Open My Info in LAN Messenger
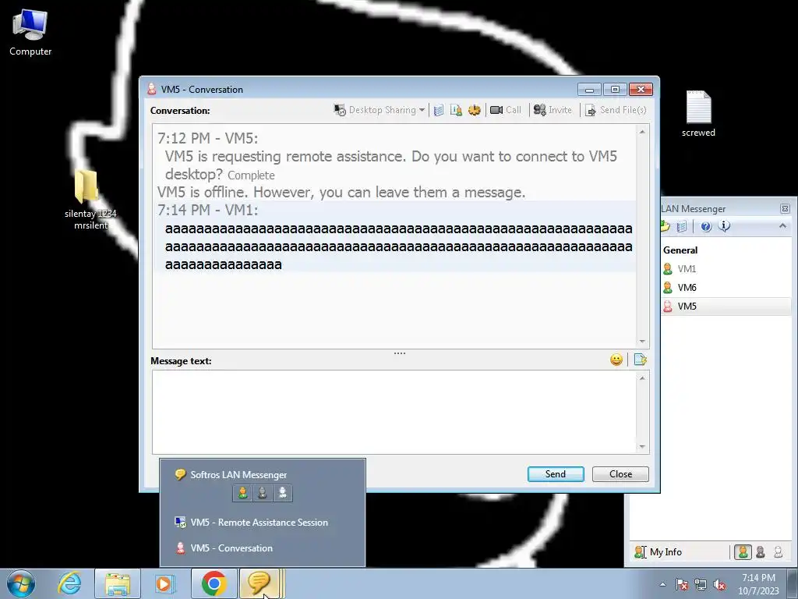 (x=659, y=552)
